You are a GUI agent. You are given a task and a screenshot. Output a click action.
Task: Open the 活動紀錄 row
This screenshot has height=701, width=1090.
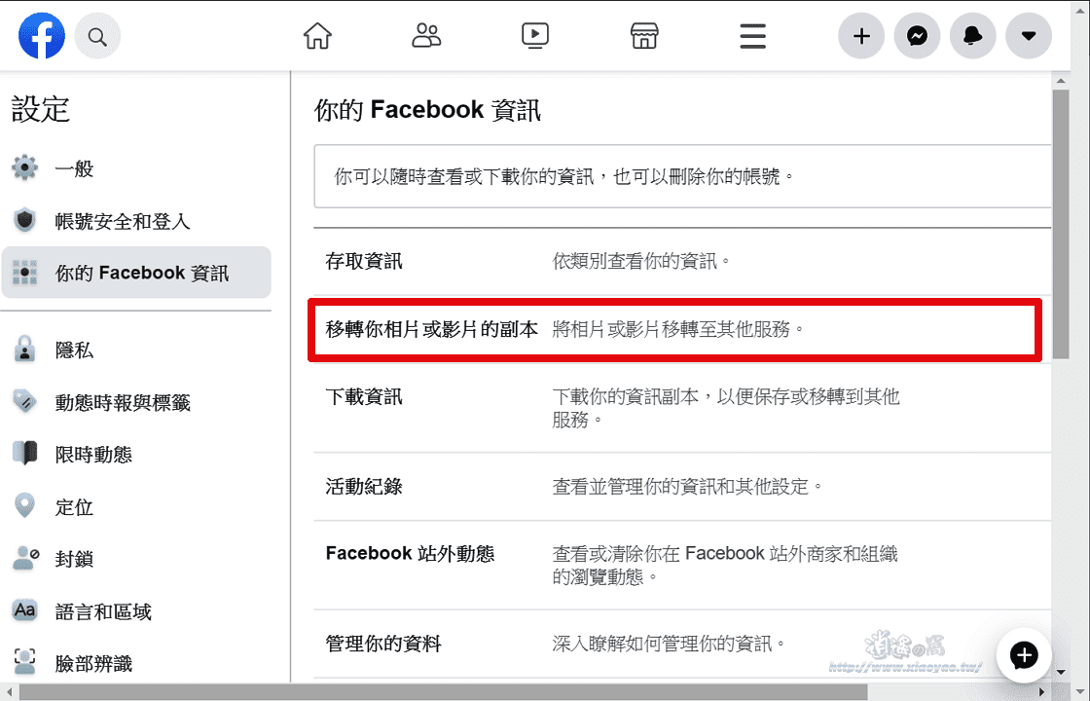[x=682, y=486]
